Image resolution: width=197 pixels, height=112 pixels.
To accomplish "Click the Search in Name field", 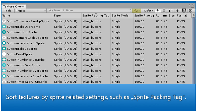I will click(x=90, y=10).
